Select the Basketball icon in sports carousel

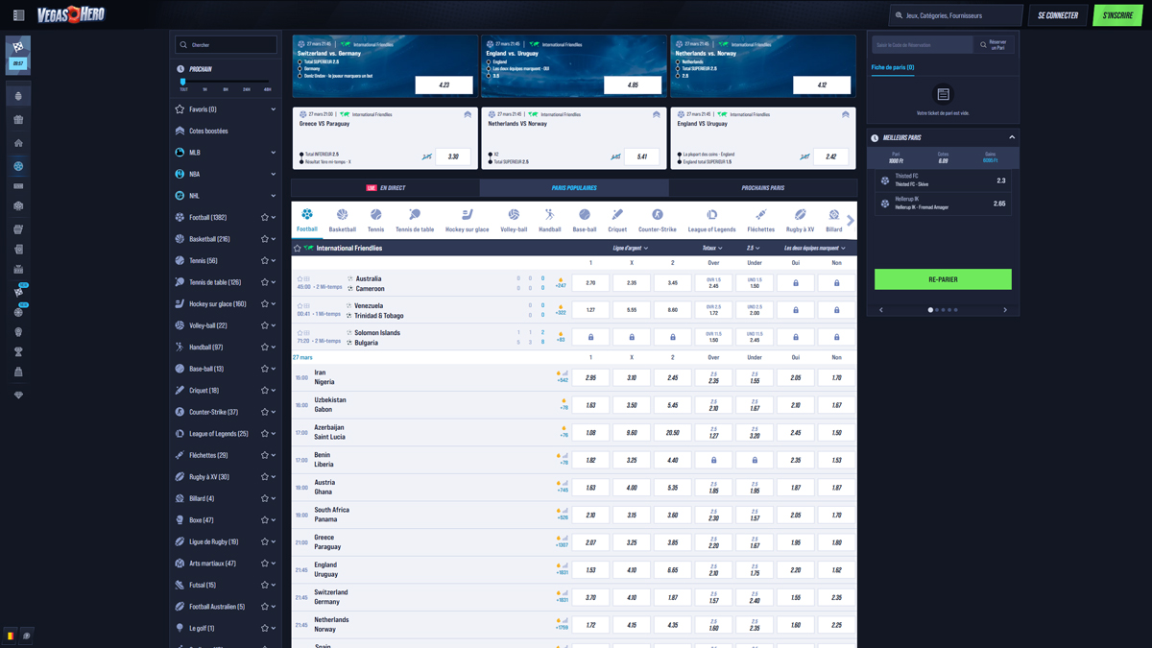pos(342,220)
